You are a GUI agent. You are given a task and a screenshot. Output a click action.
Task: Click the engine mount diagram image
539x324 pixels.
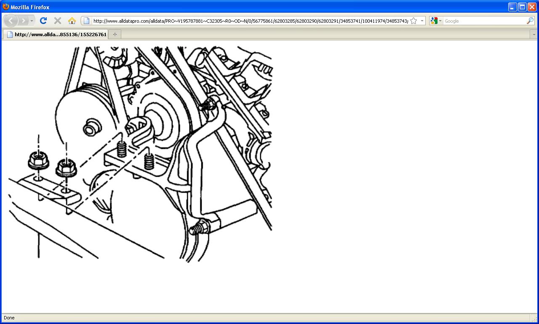click(140, 154)
